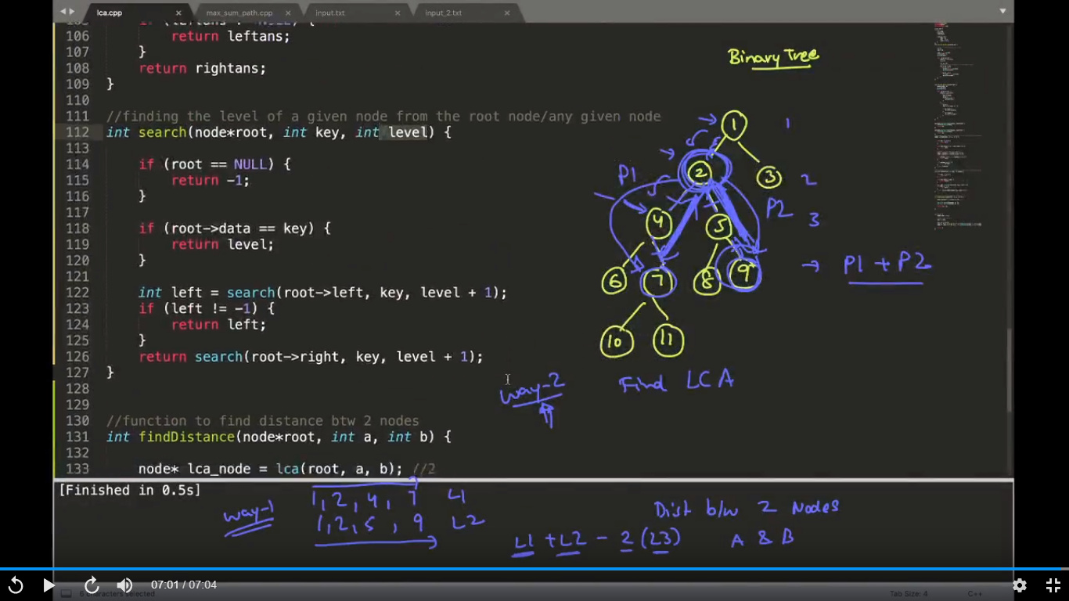Close the input_2.txt tab

coord(507,13)
